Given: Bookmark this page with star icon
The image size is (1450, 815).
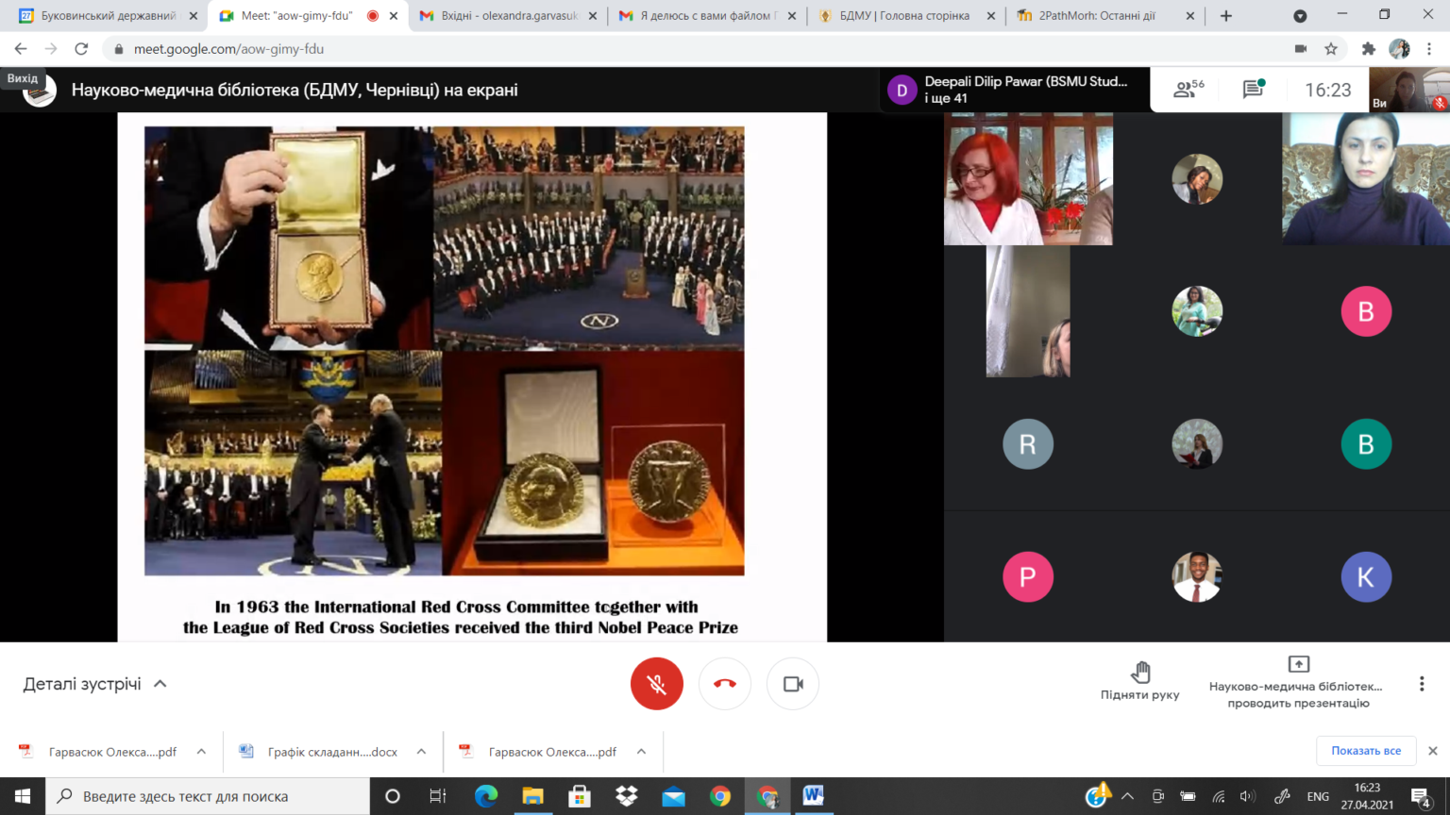Looking at the screenshot, I should [1331, 49].
